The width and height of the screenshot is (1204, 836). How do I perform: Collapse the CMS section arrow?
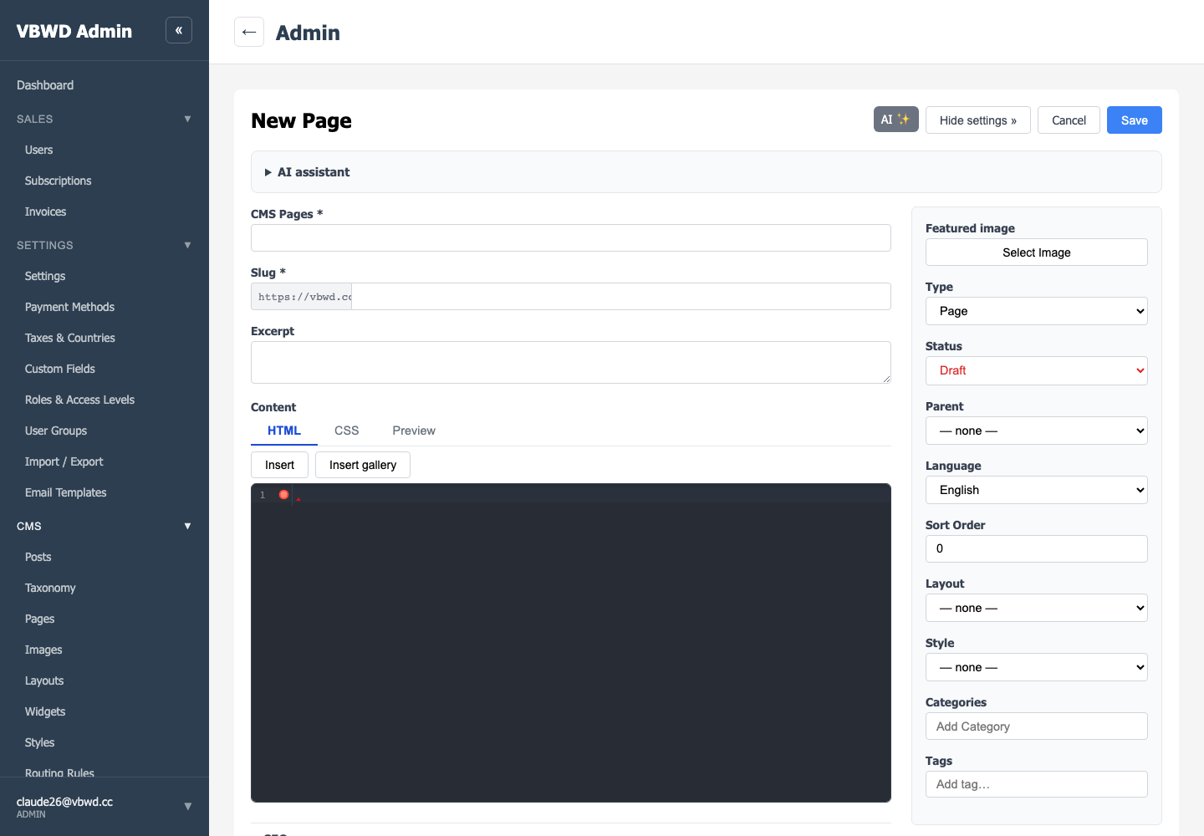(x=187, y=526)
